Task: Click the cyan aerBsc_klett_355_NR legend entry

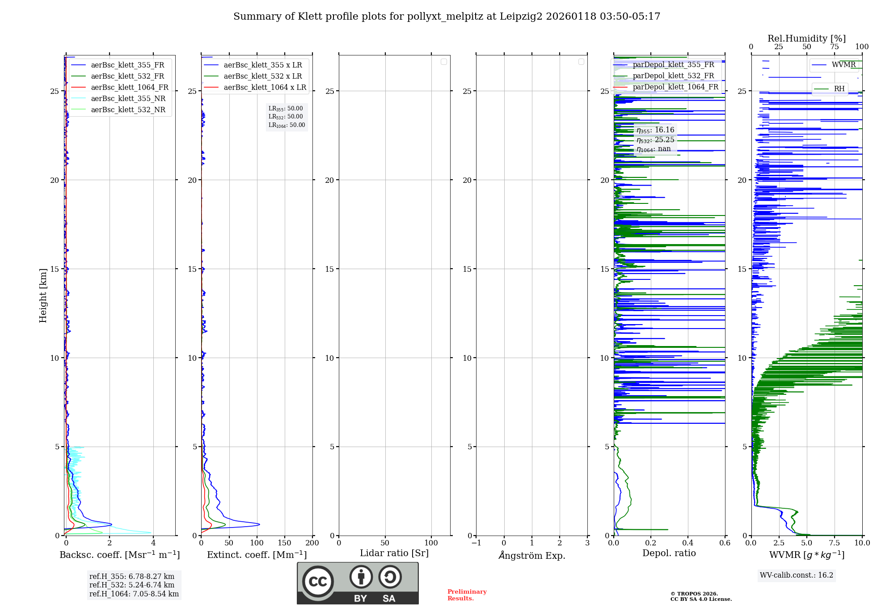Action: (128, 98)
